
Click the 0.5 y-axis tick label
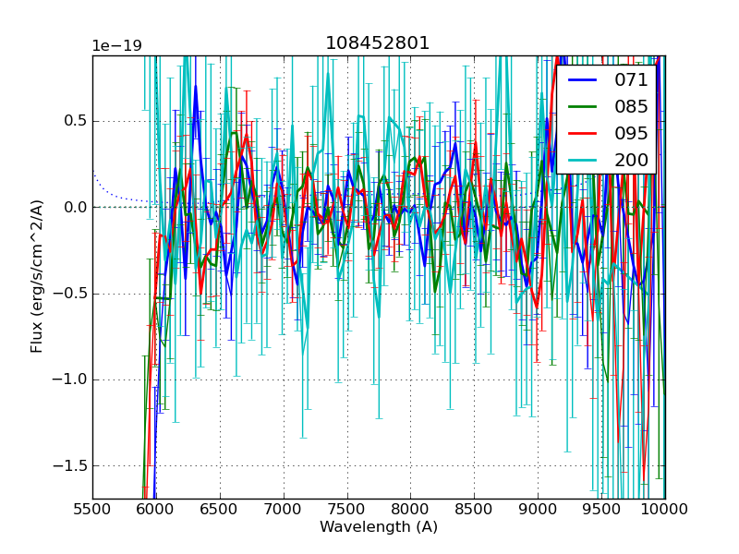coord(75,121)
